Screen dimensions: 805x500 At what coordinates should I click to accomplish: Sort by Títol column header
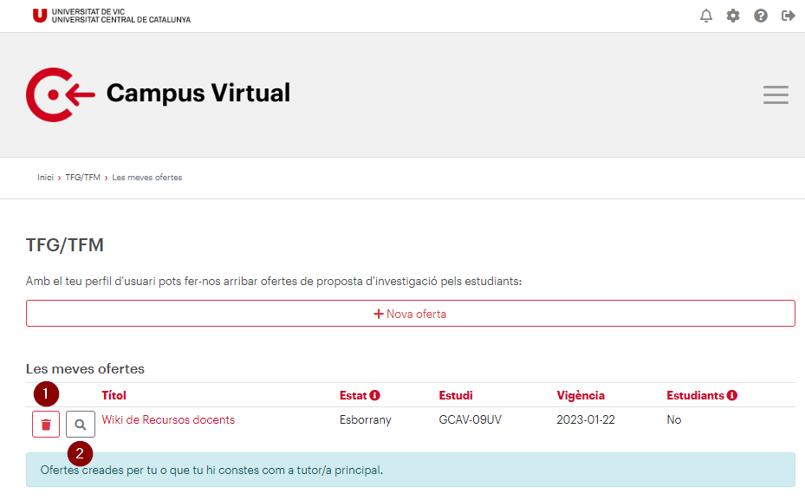(114, 395)
